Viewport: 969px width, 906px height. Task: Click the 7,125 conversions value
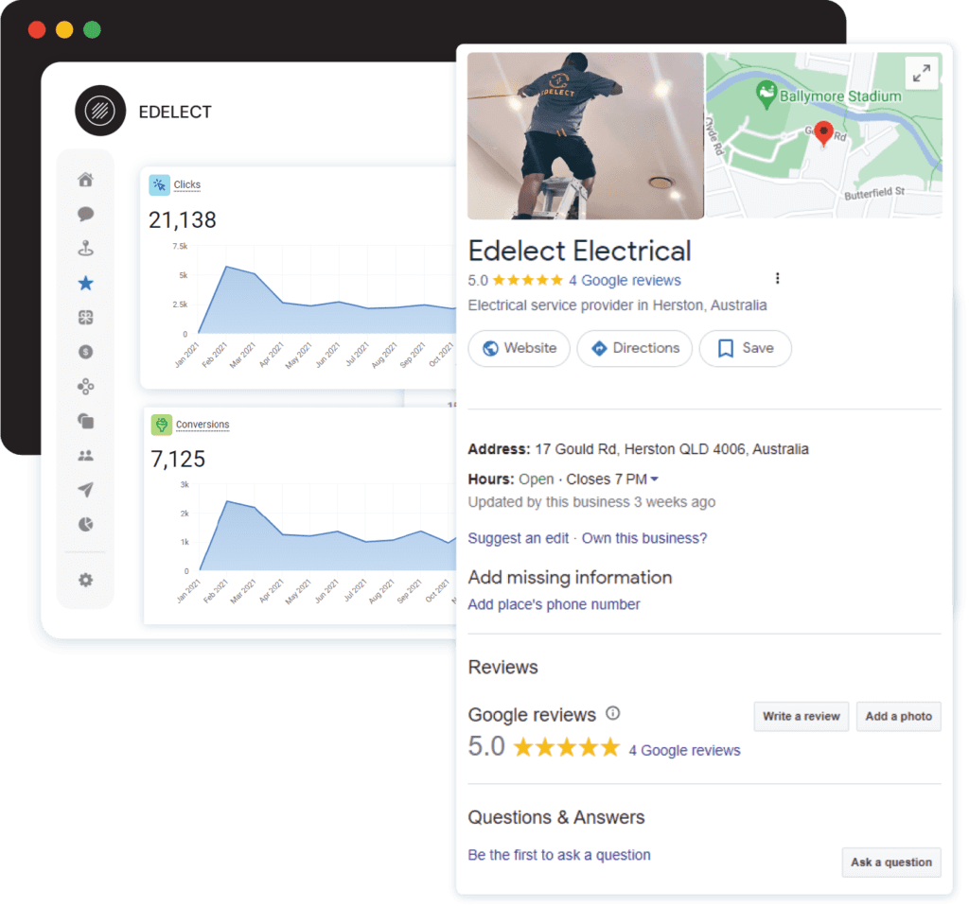tap(178, 460)
